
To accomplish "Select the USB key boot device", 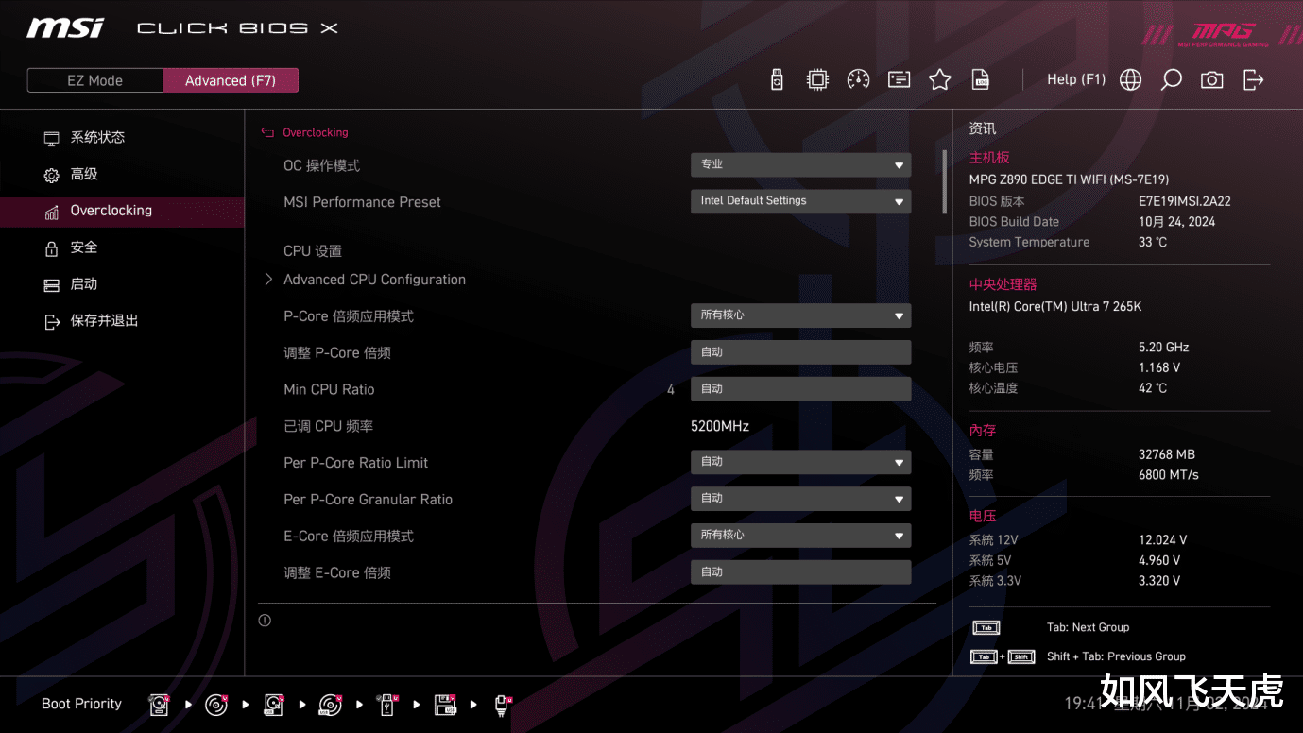I will tap(386, 704).
